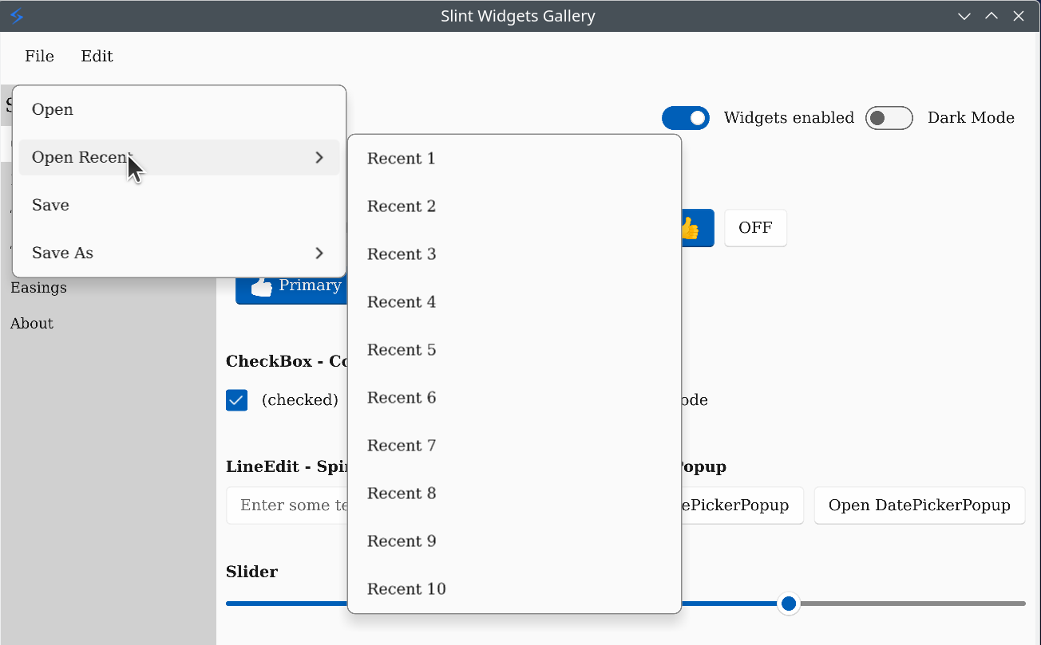
Task: Select Recent 3 from the submenu
Action: pyautogui.click(x=402, y=254)
